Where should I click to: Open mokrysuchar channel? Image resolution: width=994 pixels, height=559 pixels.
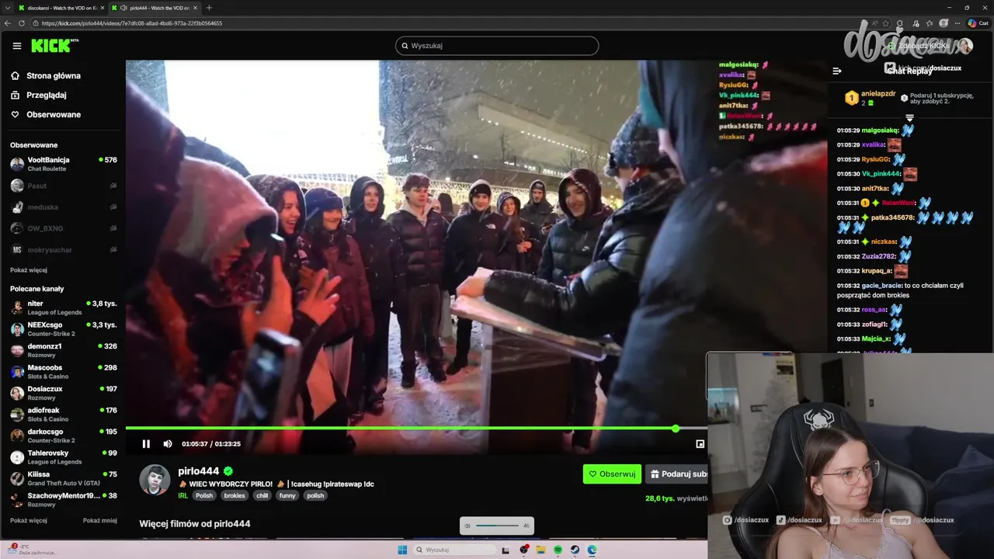coord(63,250)
